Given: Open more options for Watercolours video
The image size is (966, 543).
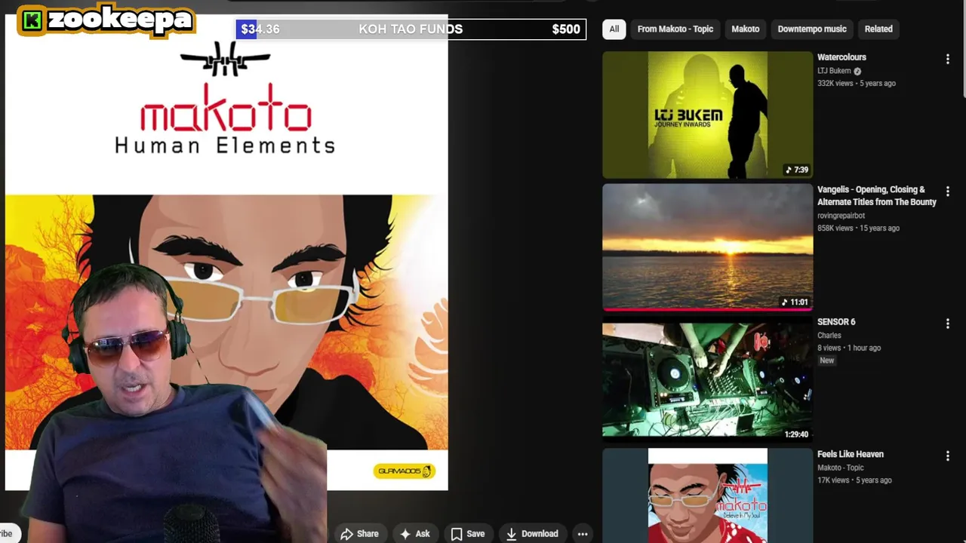Looking at the screenshot, I should [948, 59].
